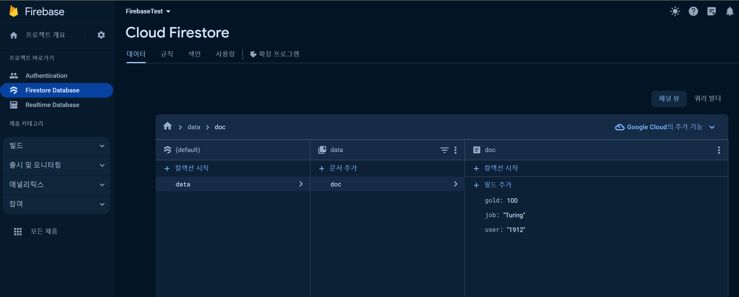Click the doc document icon in header
Image resolution: width=739 pixels, height=297 pixels.
pyautogui.click(x=477, y=150)
